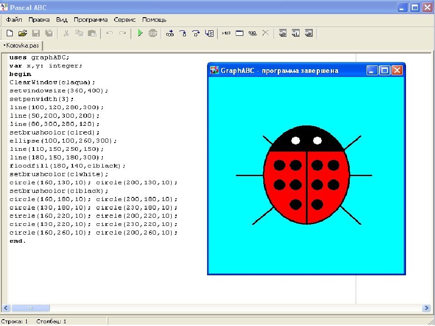
Task: Open the Программа menu
Action: 91,20
